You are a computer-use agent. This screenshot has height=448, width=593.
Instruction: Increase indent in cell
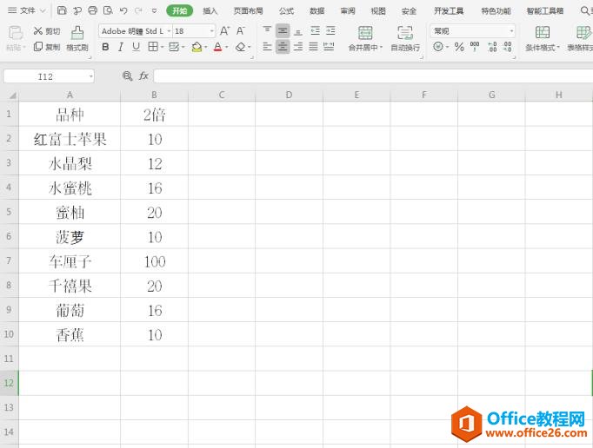[330, 30]
